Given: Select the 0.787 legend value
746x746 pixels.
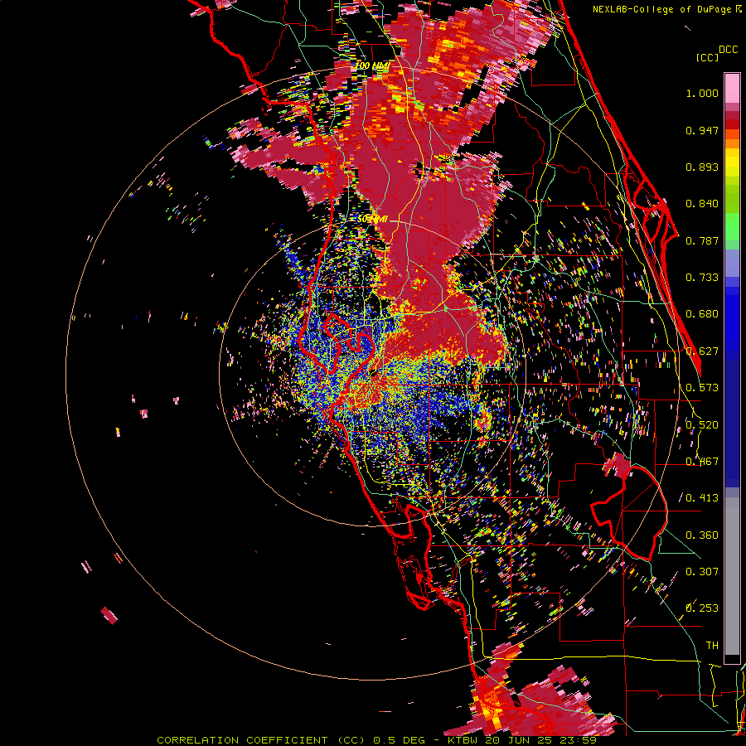Looking at the screenshot, I should [702, 240].
